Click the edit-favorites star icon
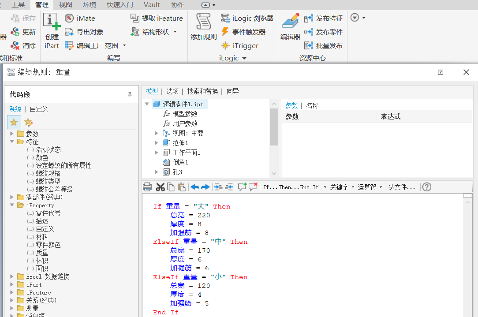 click(x=28, y=122)
